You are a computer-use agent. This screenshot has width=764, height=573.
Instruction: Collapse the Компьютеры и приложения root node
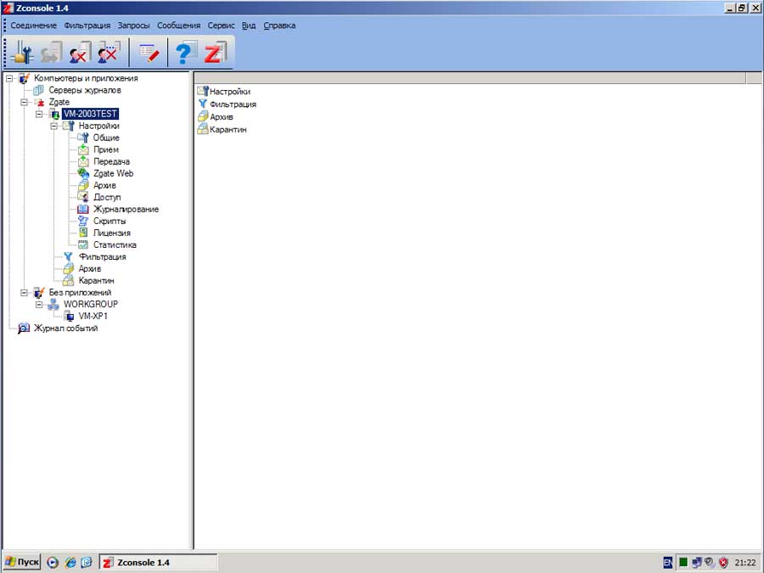[9, 78]
